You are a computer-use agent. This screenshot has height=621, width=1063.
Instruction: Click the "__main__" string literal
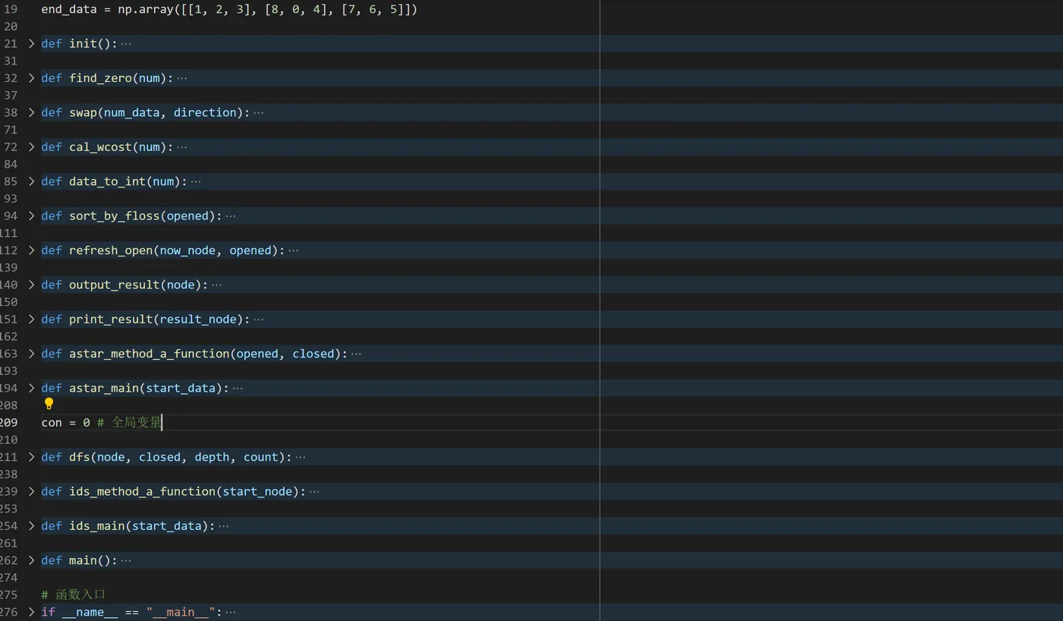[x=181, y=612]
